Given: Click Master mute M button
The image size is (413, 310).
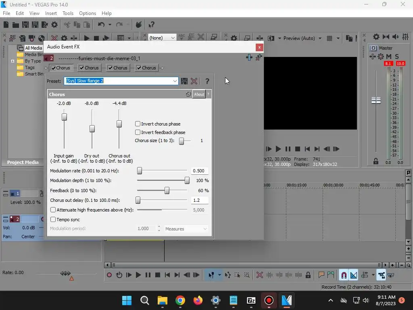Looking at the screenshot, I should tap(389, 57).
